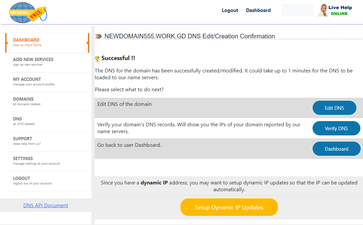The width and height of the screenshot is (363, 225).
Task: Click LOGOUT in the sidebar menu
Action: (47, 181)
